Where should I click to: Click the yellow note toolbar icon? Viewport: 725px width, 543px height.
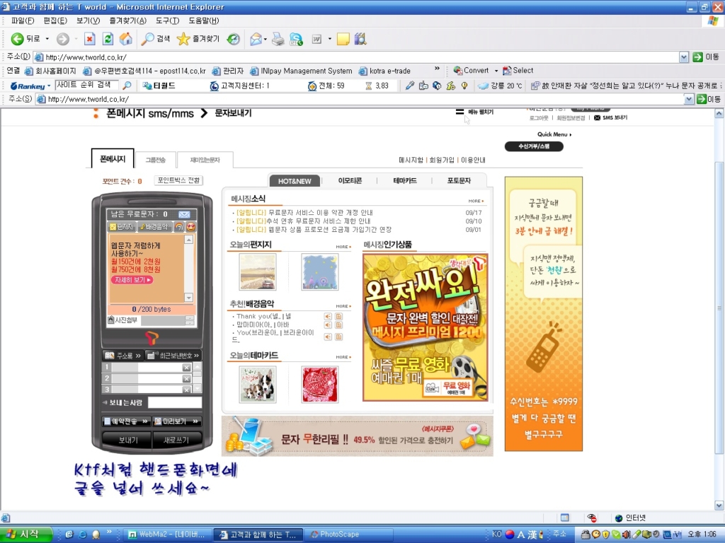click(343, 40)
